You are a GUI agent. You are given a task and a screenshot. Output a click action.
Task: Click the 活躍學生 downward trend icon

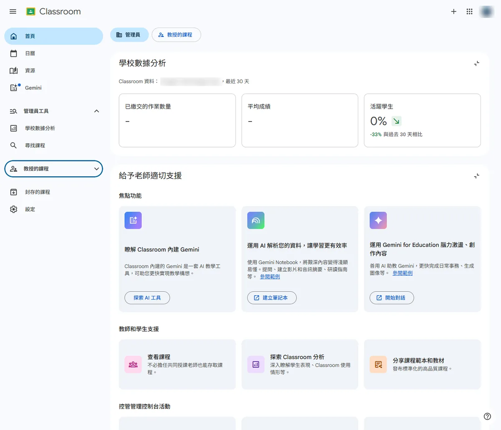(x=396, y=121)
